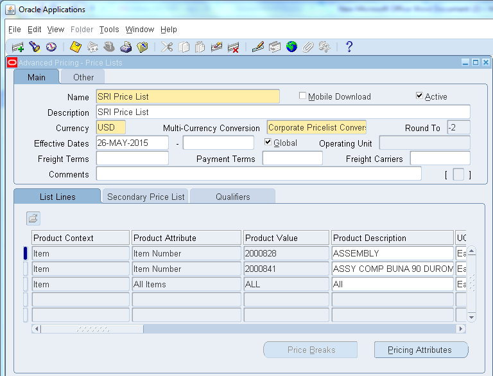Click the Pricing Attributes button

point(421,350)
